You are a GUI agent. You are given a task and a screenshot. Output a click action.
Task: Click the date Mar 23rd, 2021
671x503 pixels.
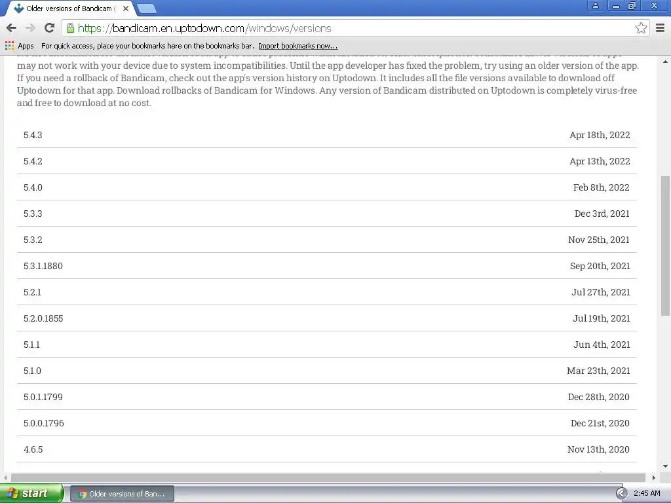pos(598,371)
